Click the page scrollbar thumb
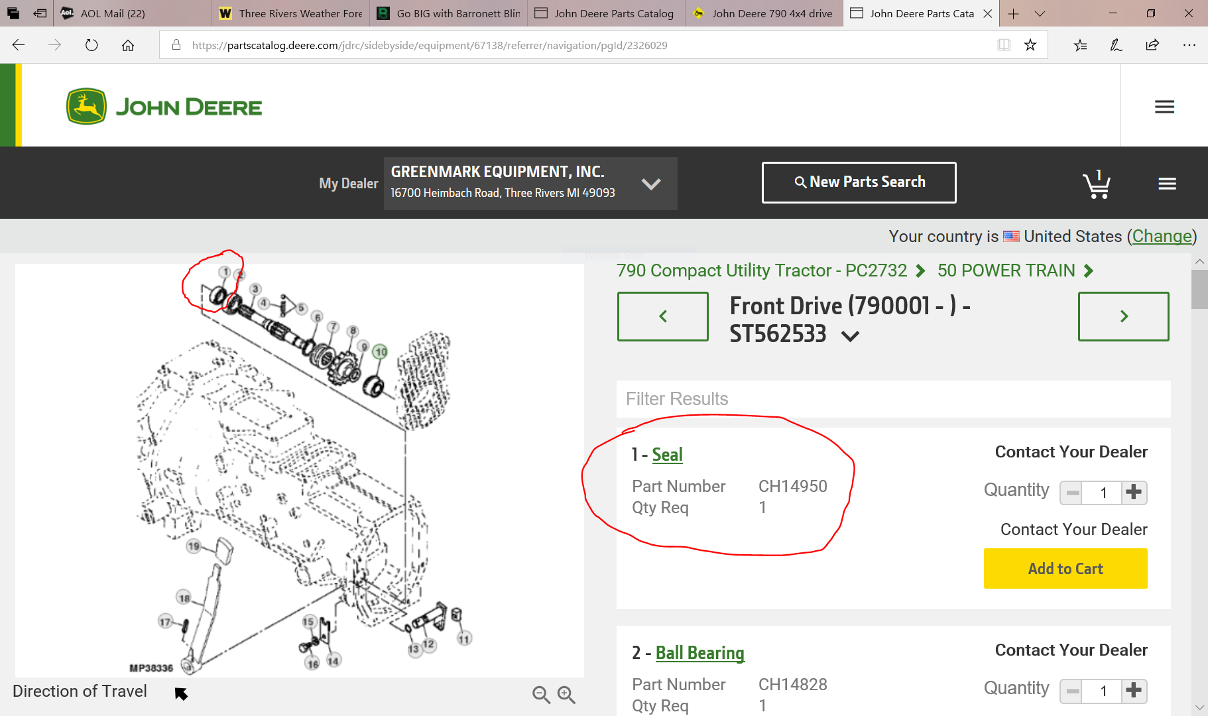Screen dimensions: 1208x716 1199,289
